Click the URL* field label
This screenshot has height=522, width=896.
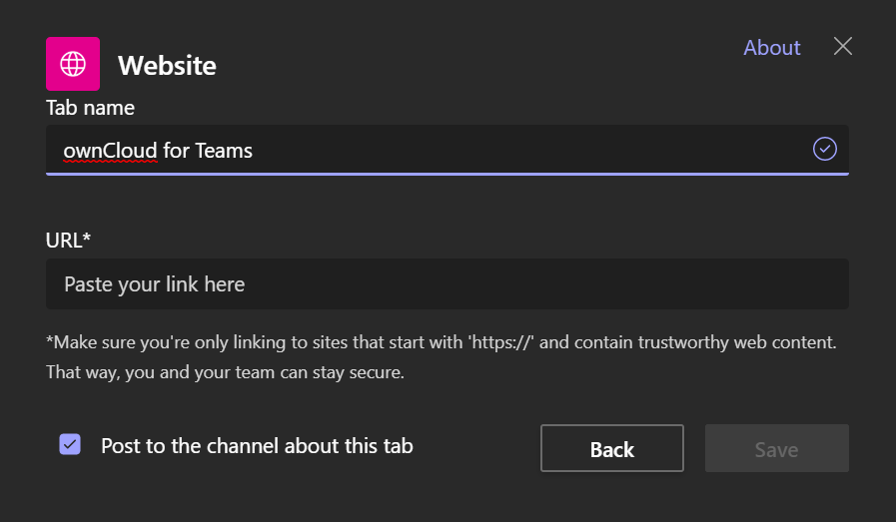68,241
